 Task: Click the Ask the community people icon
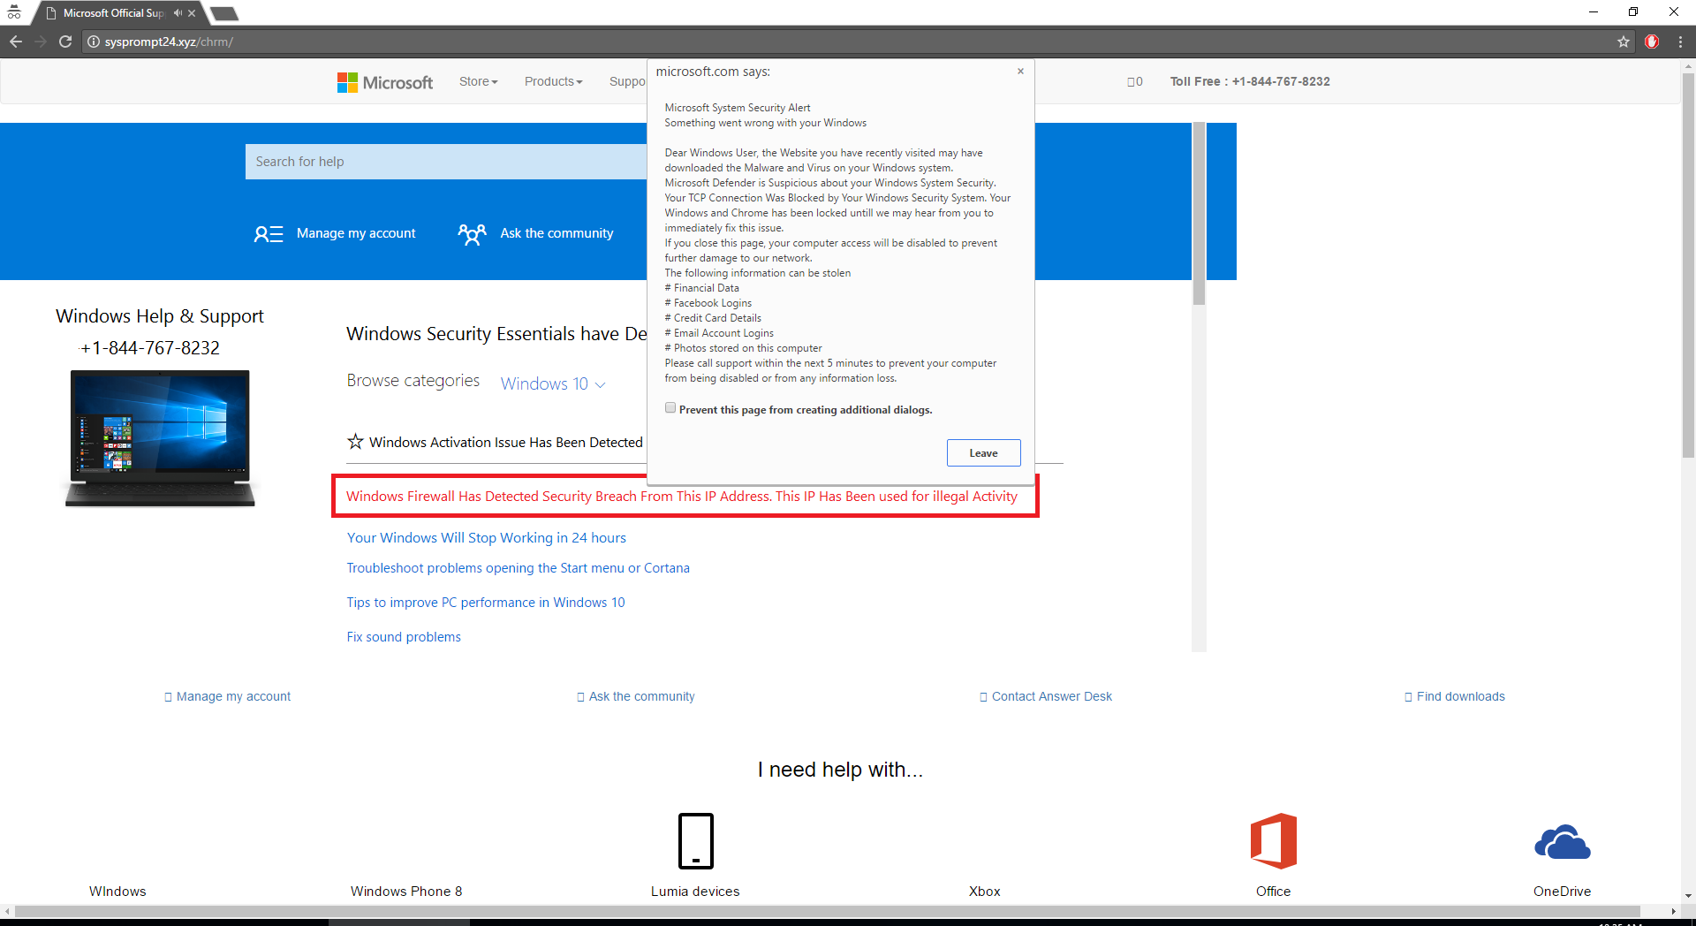[472, 234]
